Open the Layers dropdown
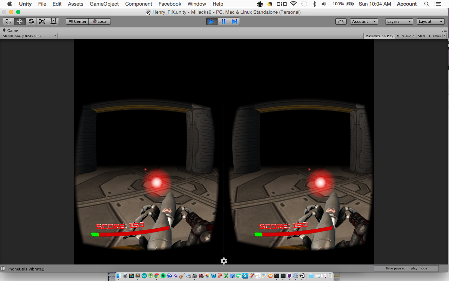 (399, 21)
